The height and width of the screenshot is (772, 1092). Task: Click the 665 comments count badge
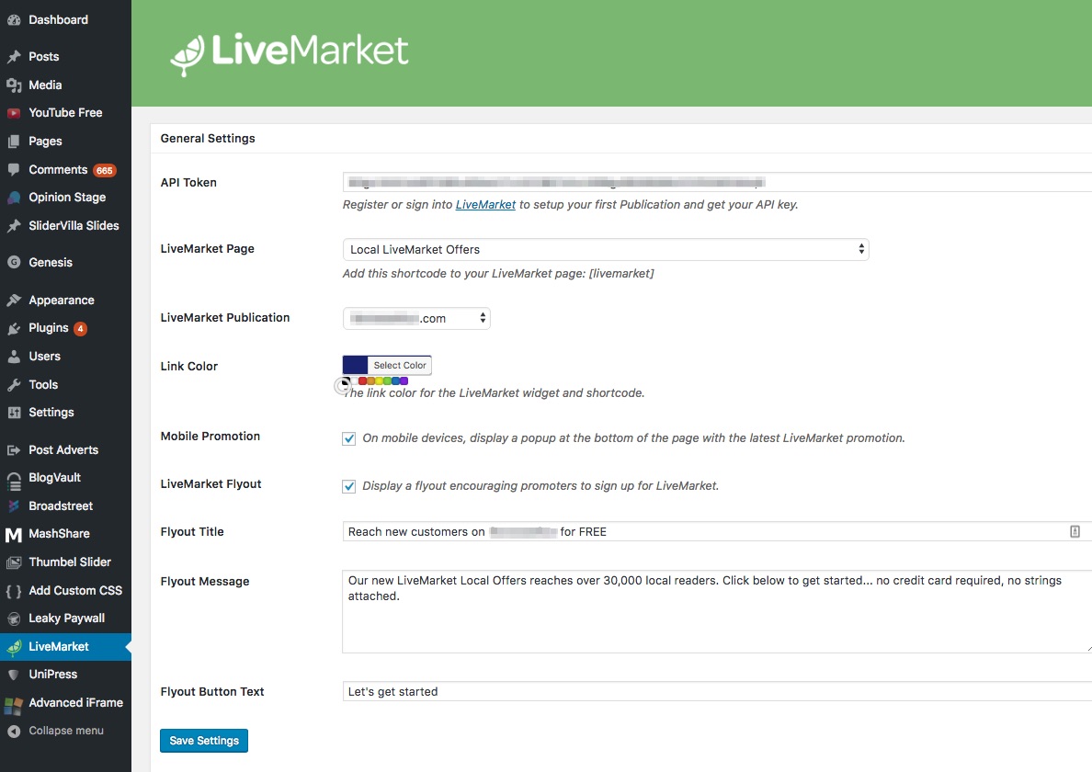tap(105, 171)
